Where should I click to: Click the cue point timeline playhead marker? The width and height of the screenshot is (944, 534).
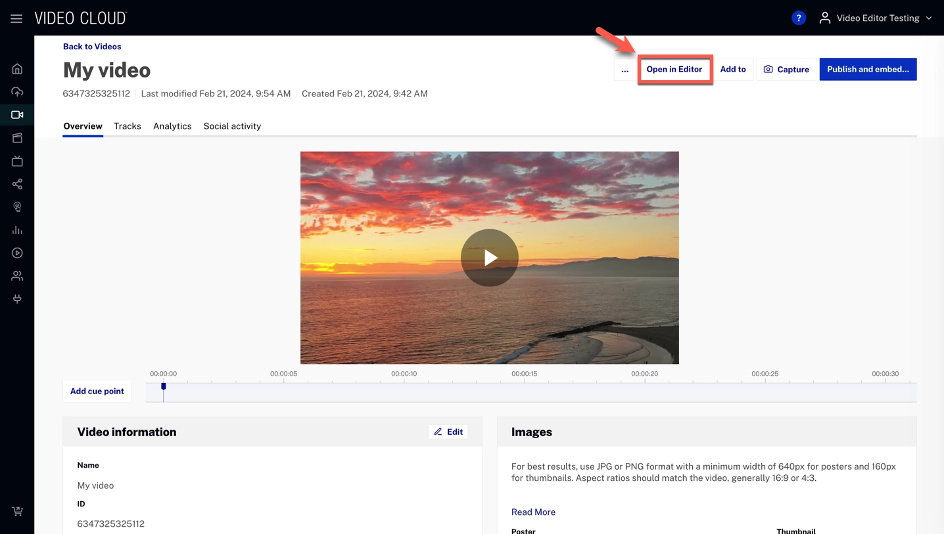(x=164, y=387)
